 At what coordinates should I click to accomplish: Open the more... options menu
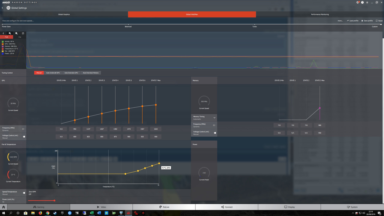(340, 21)
